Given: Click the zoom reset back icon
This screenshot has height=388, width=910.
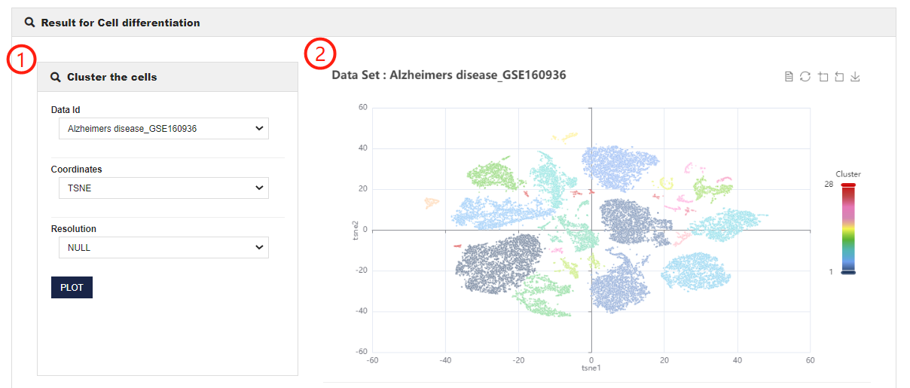Looking at the screenshot, I should pyautogui.click(x=839, y=77).
